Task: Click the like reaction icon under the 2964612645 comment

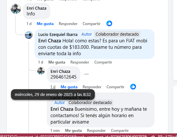Action: 133,87
